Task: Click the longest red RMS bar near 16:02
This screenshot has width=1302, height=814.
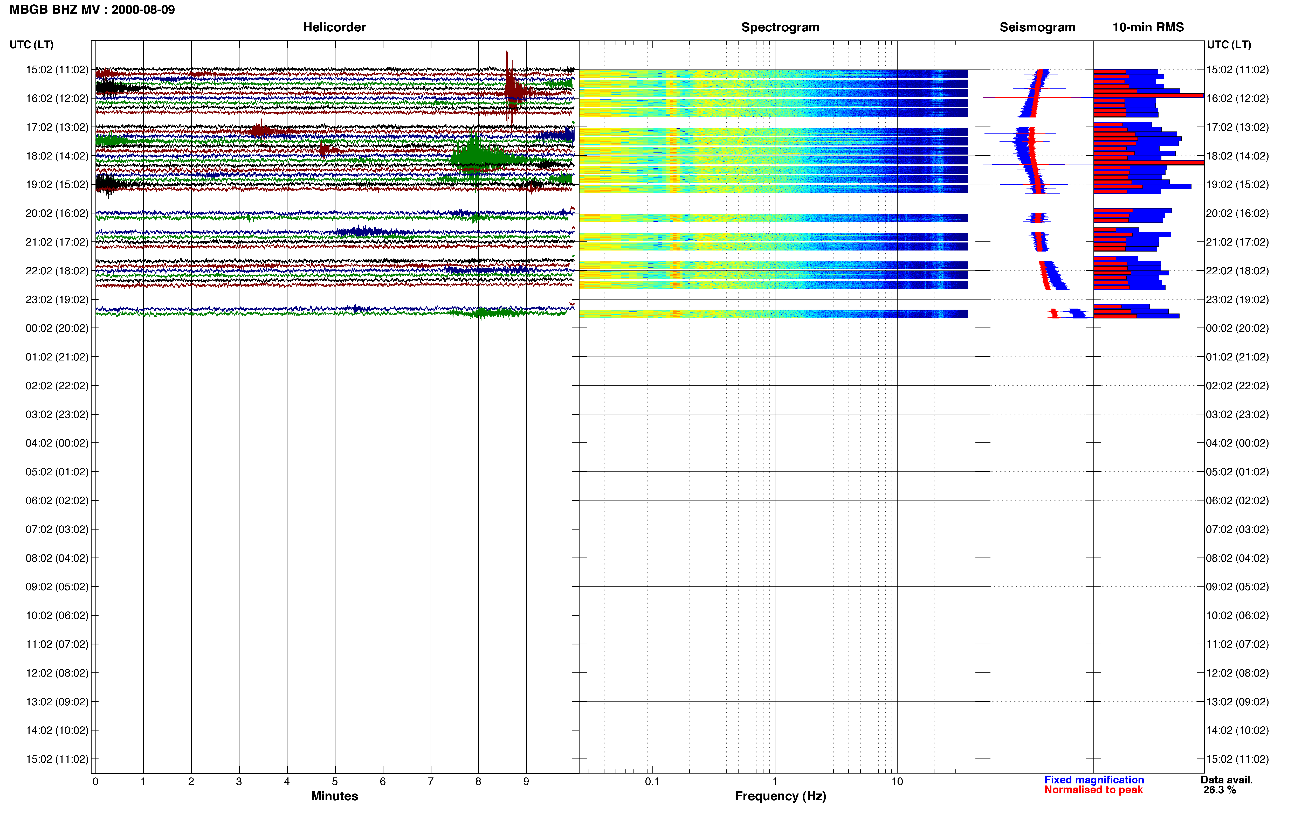Action: [x=1148, y=96]
